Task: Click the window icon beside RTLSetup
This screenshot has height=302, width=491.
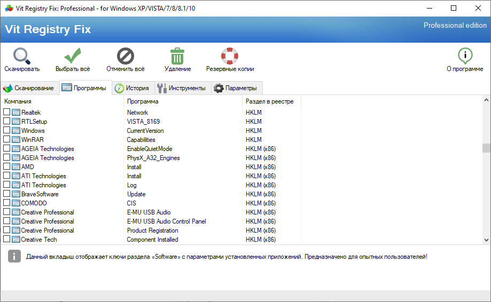Action: [16, 121]
